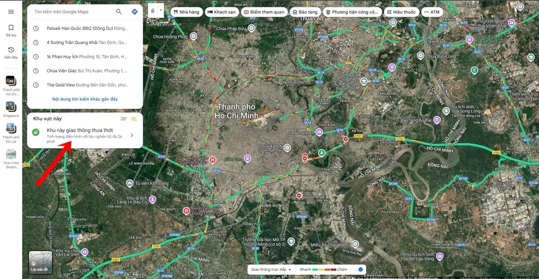Click the ATM filter chip
The image size is (539, 279).
(x=432, y=12)
